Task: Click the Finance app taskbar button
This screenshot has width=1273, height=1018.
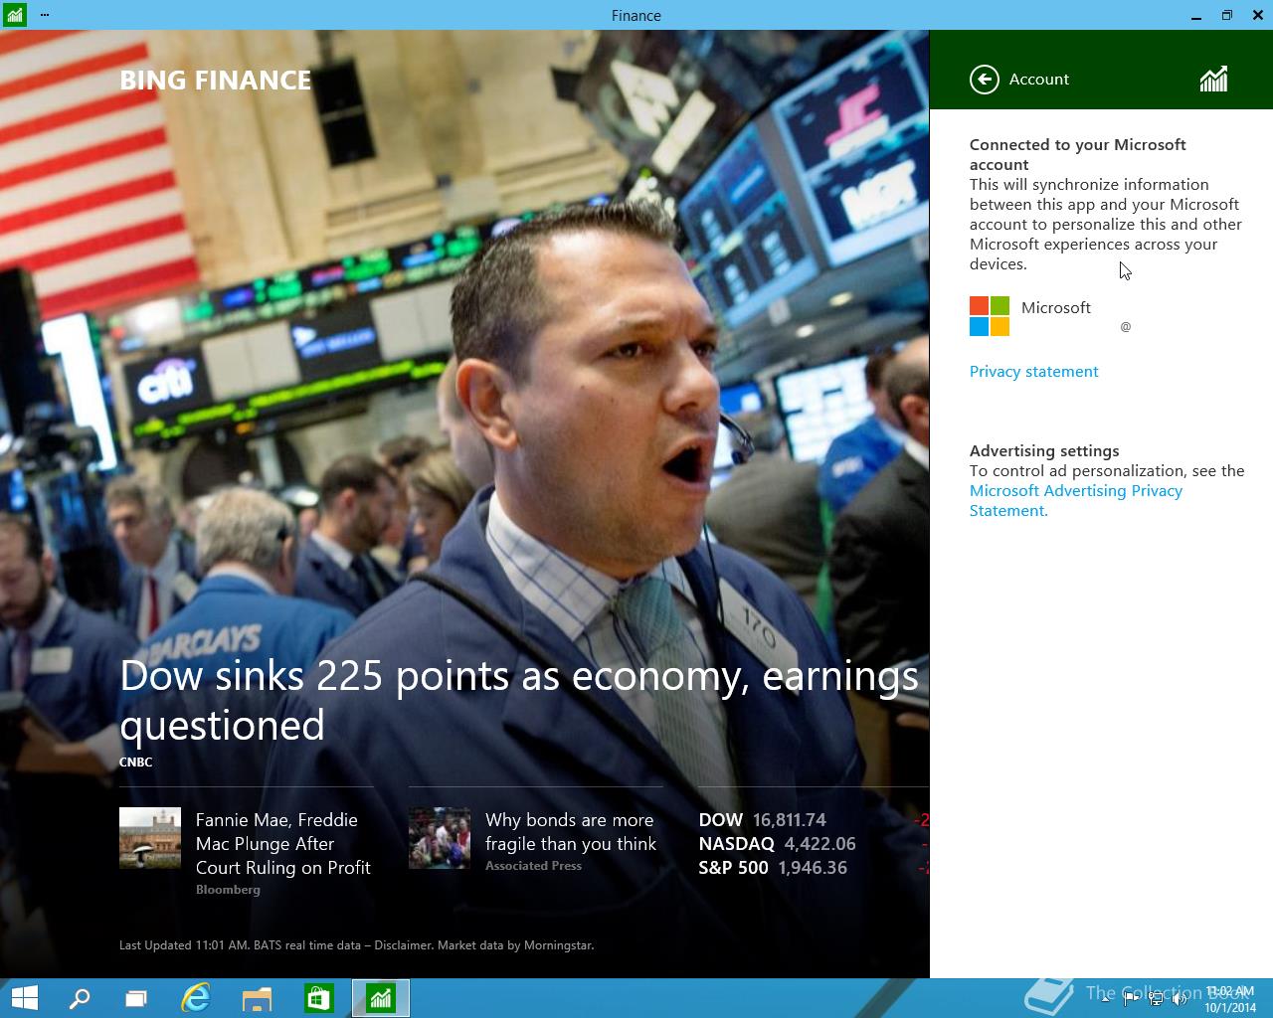Action: click(x=381, y=998)
